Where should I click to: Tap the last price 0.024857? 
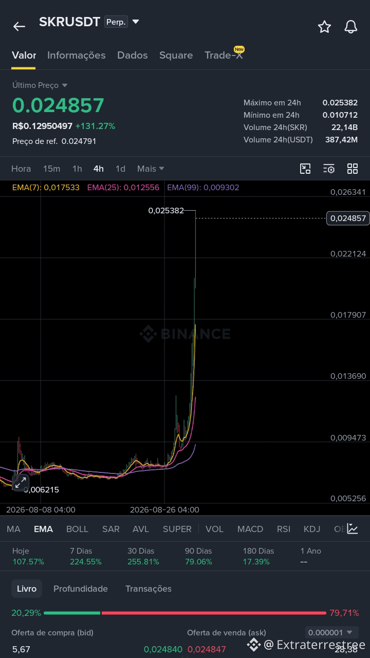pyautogui.click(x=58, y=105)
